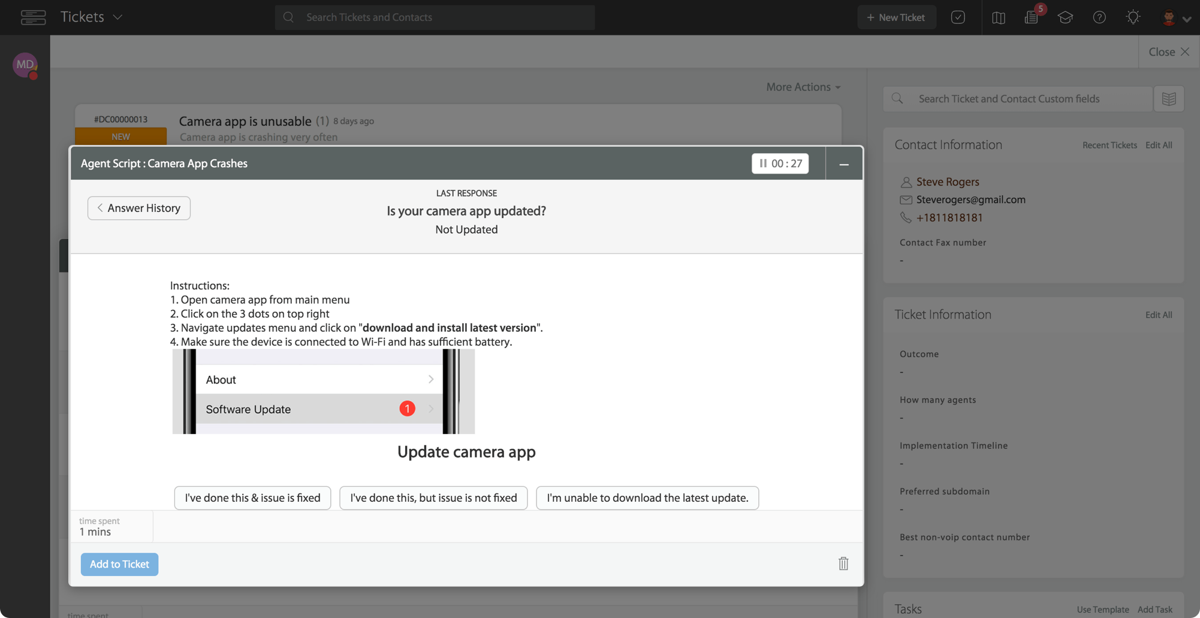Viewport: 1200px width, 618px height.
Task: Click the custom fields layout icon
Action: [1169, 99]
